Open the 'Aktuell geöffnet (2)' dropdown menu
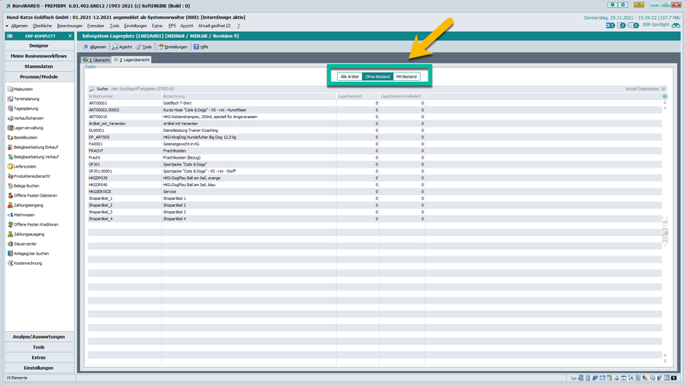 214,25
